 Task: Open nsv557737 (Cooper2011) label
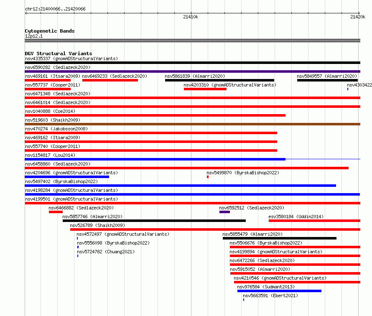point(53,85)
